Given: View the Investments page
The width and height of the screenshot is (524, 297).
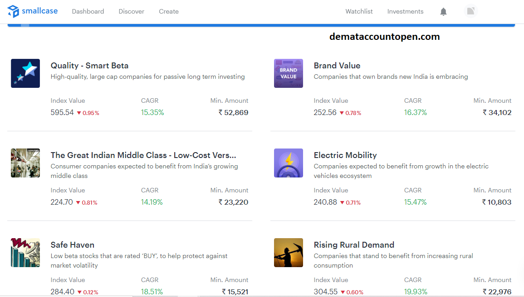Looking at the screenshot, I should point(406,11).
